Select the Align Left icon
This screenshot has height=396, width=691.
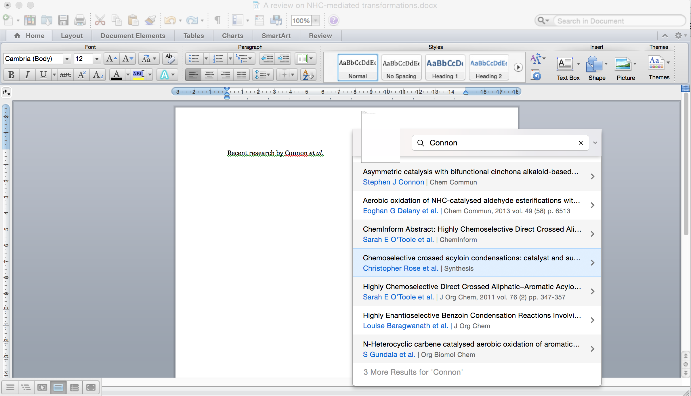click(193, 75)
